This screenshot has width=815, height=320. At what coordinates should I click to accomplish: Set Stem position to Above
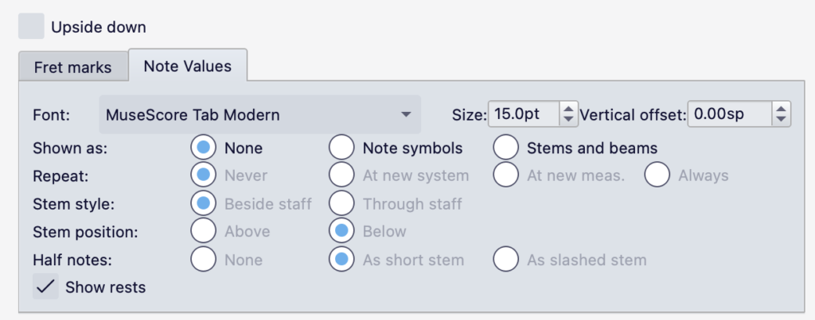(x=204, y=231)
